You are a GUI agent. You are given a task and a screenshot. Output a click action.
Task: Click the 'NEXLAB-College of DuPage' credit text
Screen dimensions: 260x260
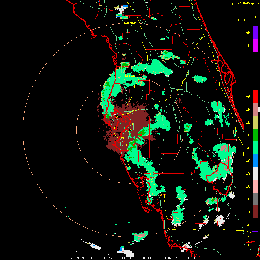[231, 3]
